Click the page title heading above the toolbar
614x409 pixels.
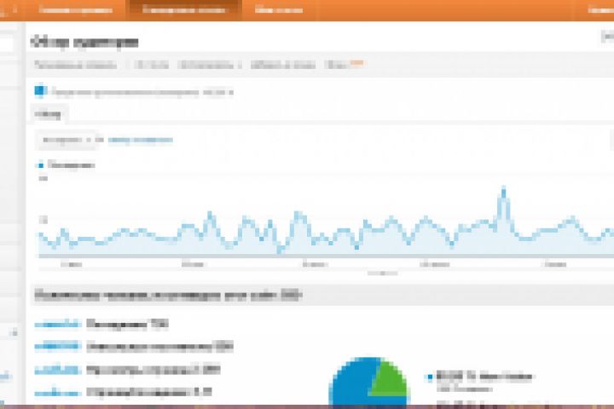click(x=84, y=42)
